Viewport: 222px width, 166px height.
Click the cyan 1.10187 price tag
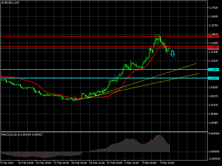click(x=213, y=78)
